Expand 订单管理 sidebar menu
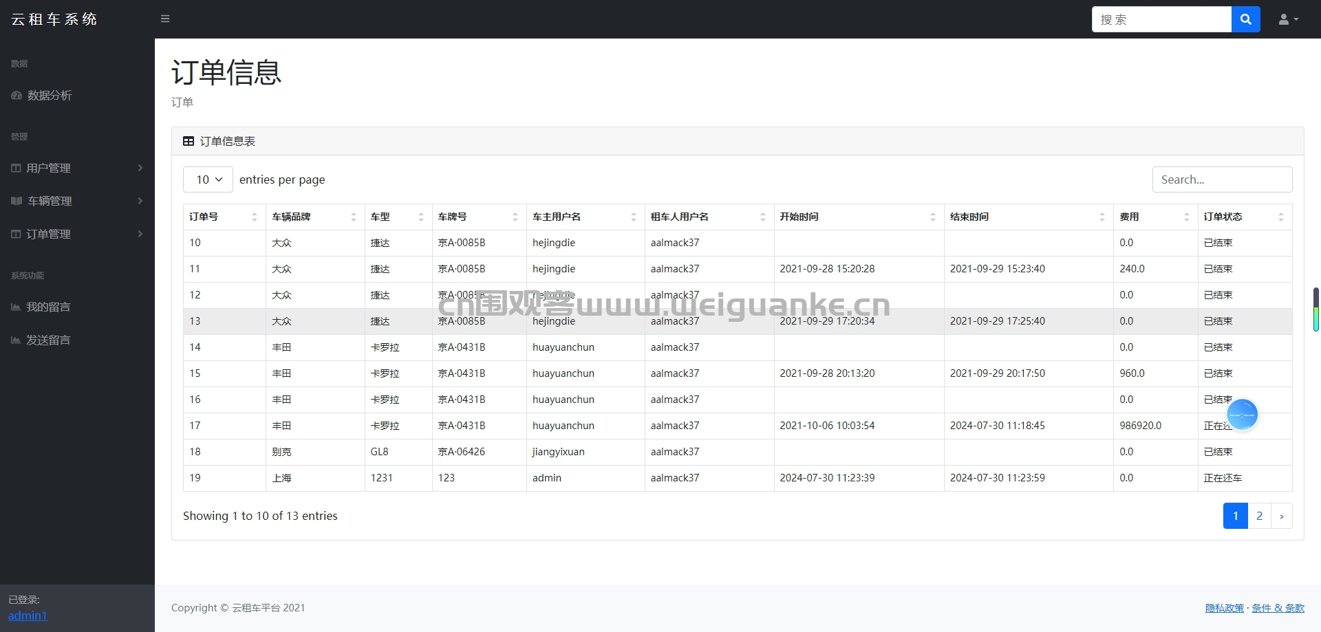The width and height of the screenshot is (1321, 632). (x=77, y=234)
